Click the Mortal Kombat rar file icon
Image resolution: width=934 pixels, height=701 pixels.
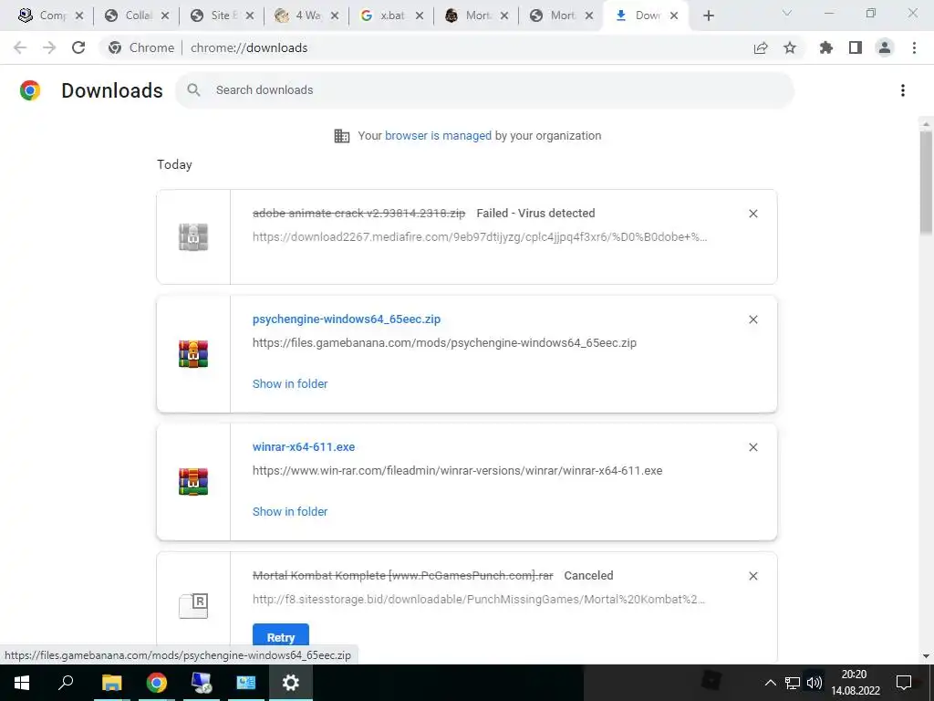[193, 606]
